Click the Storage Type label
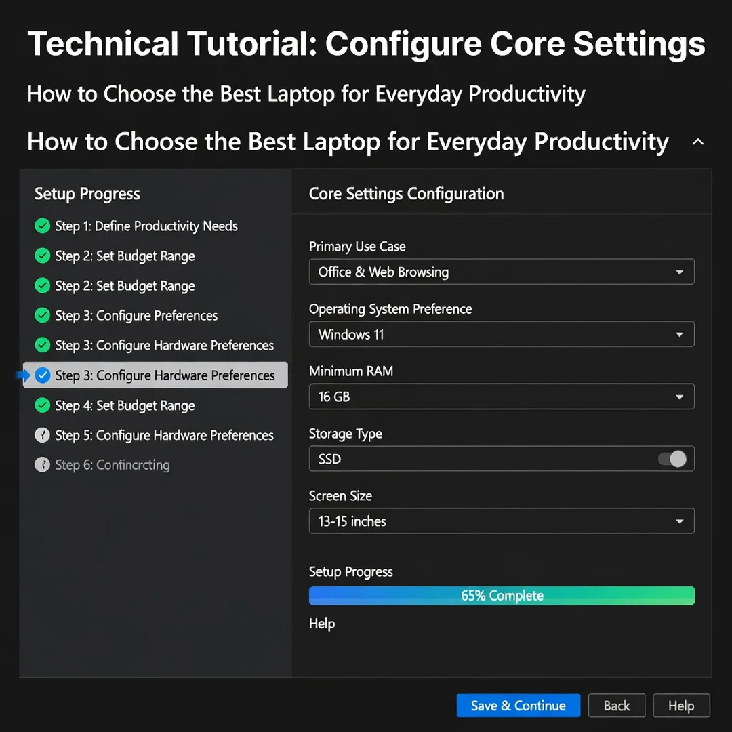Image resolution: width=732 pixels, height=732 pixels. tap(346, 434)
